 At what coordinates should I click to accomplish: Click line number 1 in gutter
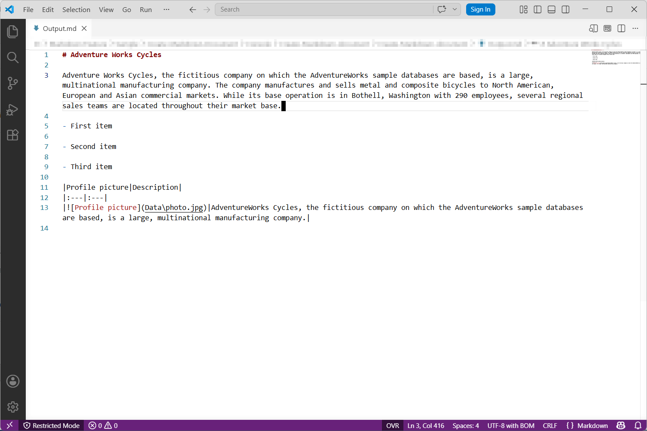(x=46, y=55)
